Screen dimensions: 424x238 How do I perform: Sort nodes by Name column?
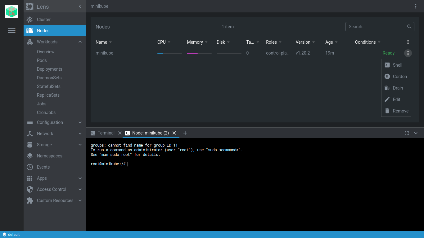point(104,42)
